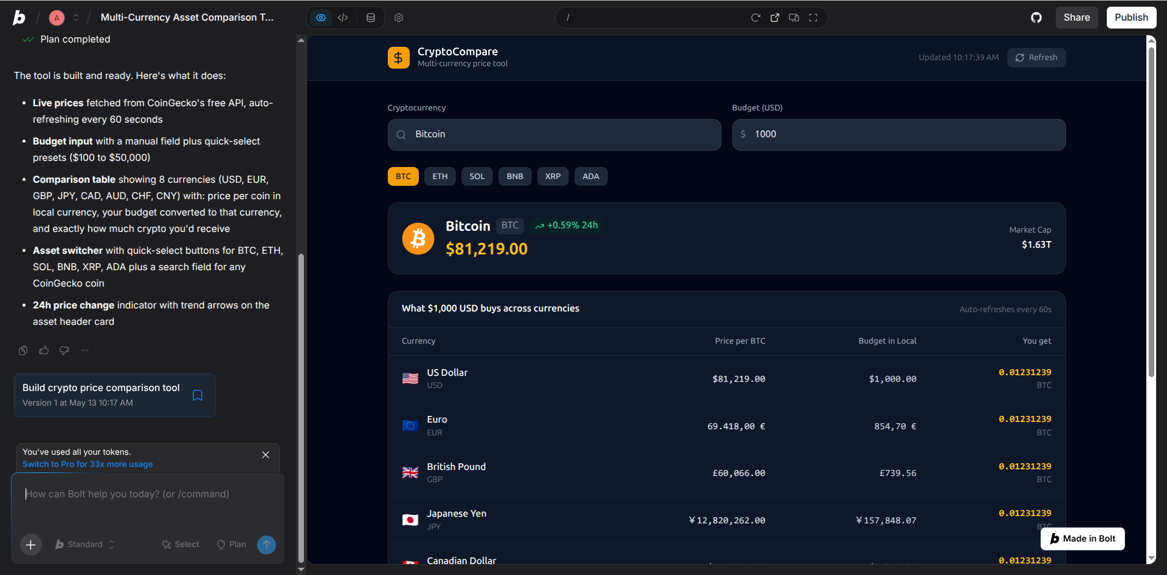Click the Plan completed status
Screen dimensions: 1167x575
point(75,39)
